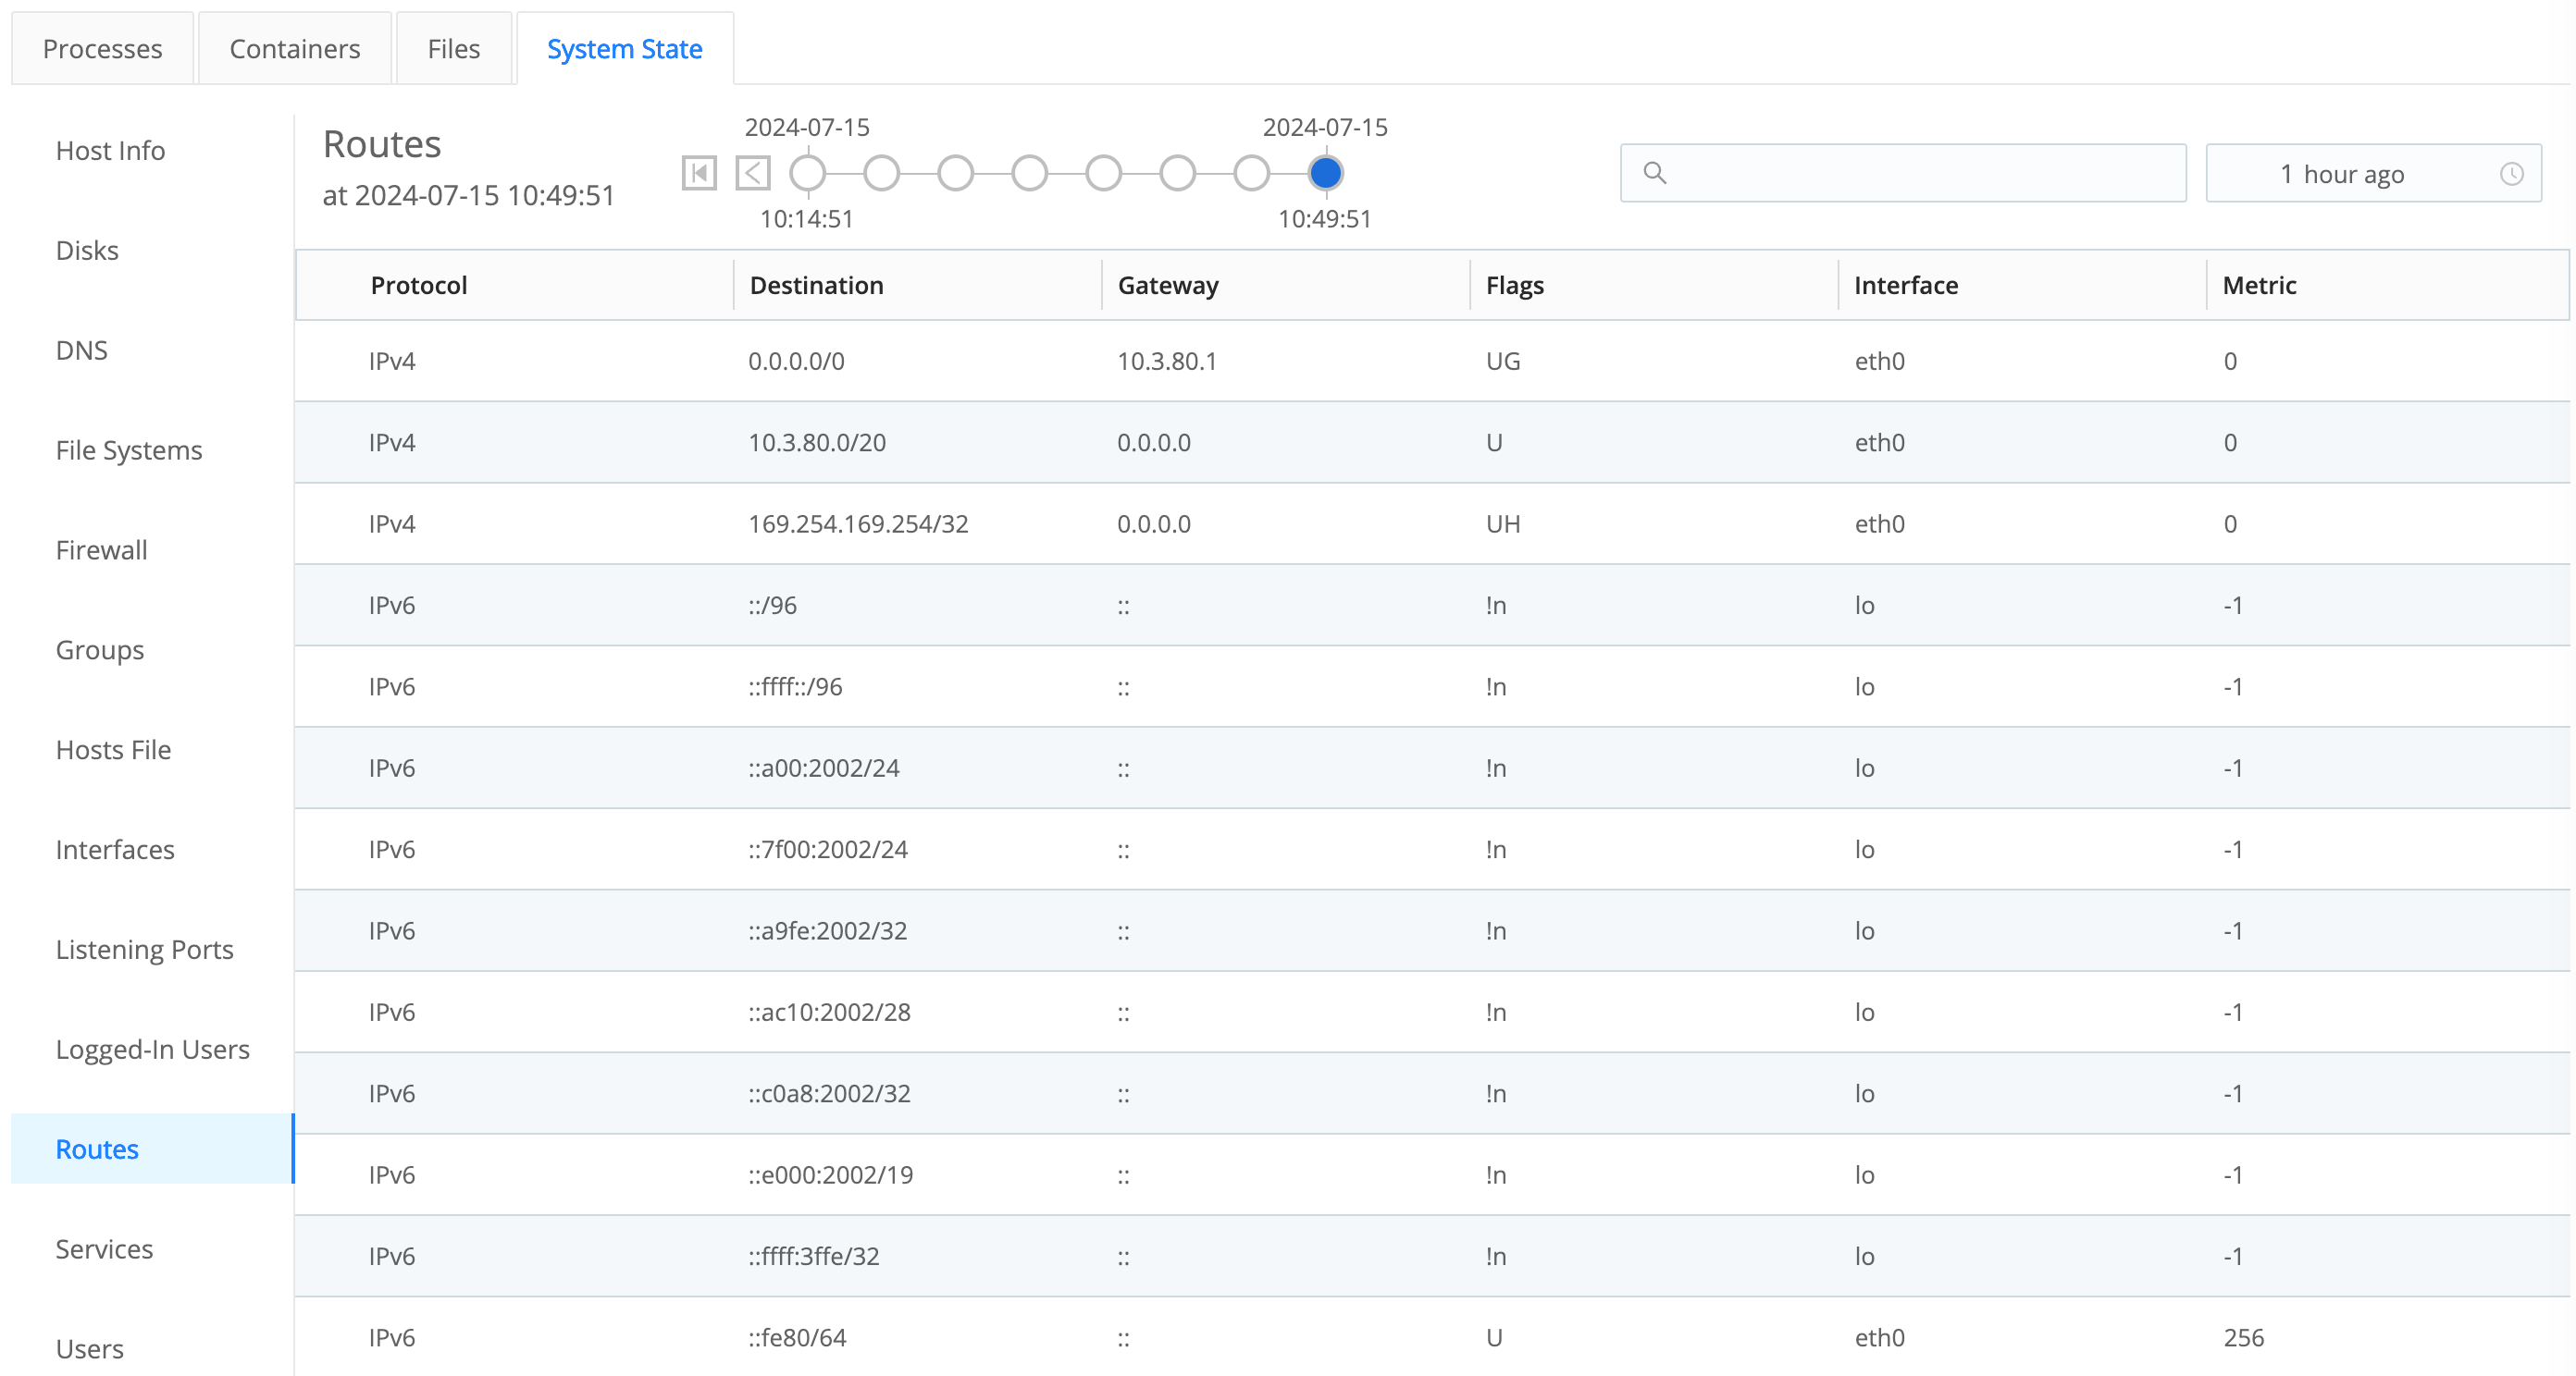
Task: Click inside the search input field
Action: pyautogui.click(x=1900, y=173)
